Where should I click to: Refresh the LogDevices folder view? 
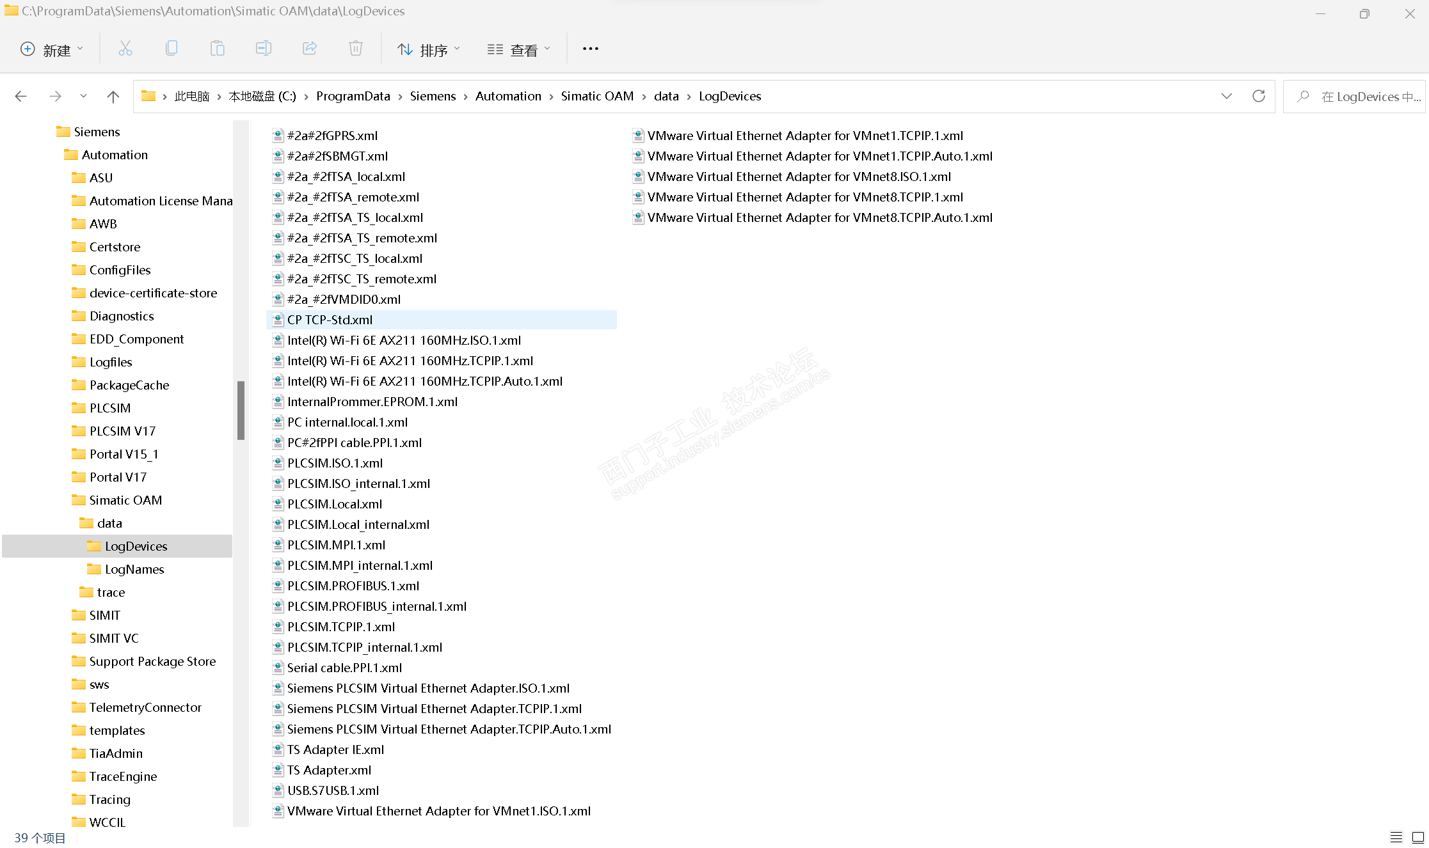[x=1258, y=96]
